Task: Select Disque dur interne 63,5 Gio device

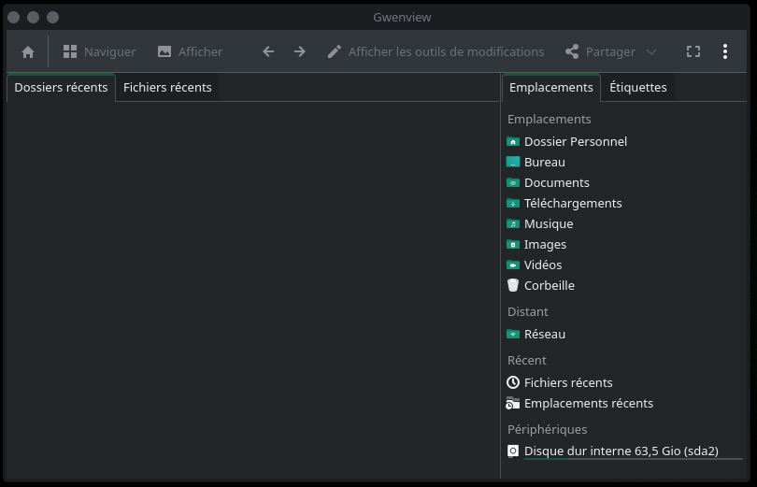Action: 621,451
